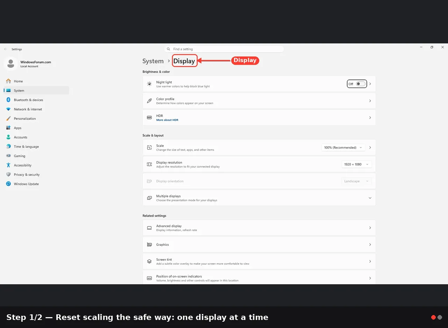Screen dimensions: 448x328
Task: Click the Screen tint layers icon
Action: click(149, 261)
